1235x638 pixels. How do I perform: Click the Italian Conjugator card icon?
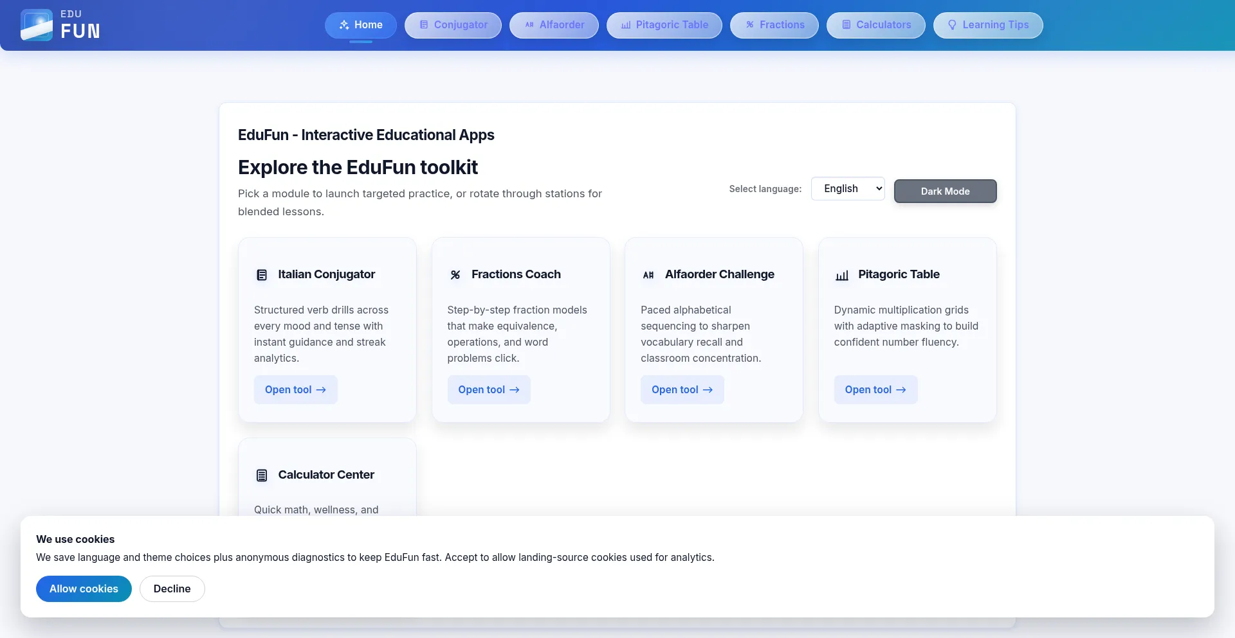[x=262, y=275]
